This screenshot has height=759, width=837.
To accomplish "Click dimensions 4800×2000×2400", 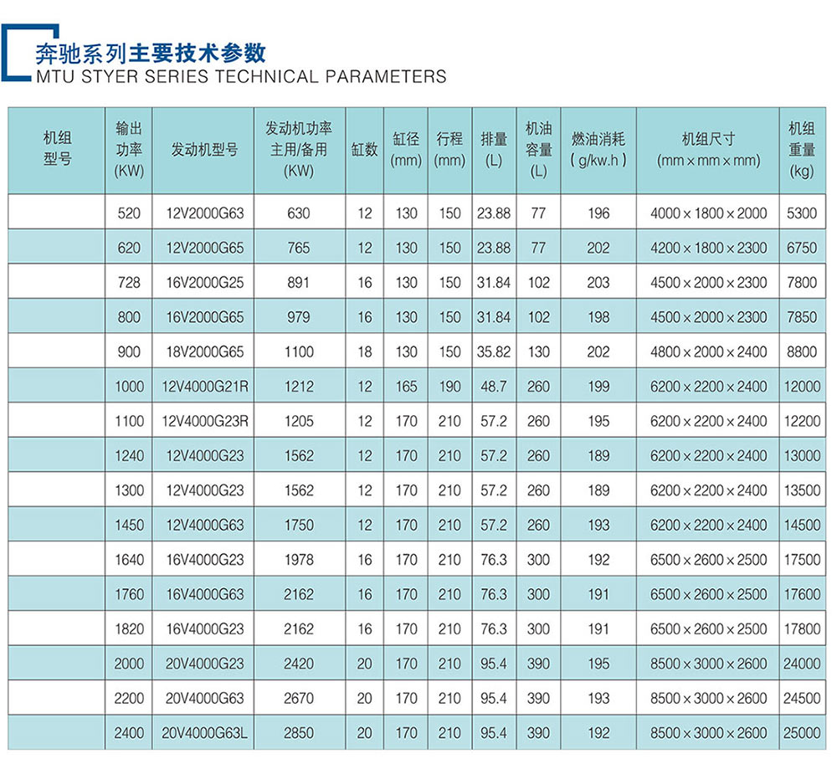I will 708,351.
